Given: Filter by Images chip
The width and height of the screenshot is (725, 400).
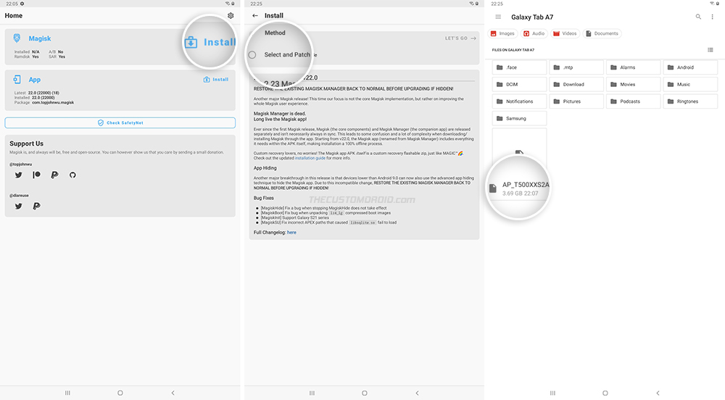Looking at the screenshot, I should click(x=502, y=34).
